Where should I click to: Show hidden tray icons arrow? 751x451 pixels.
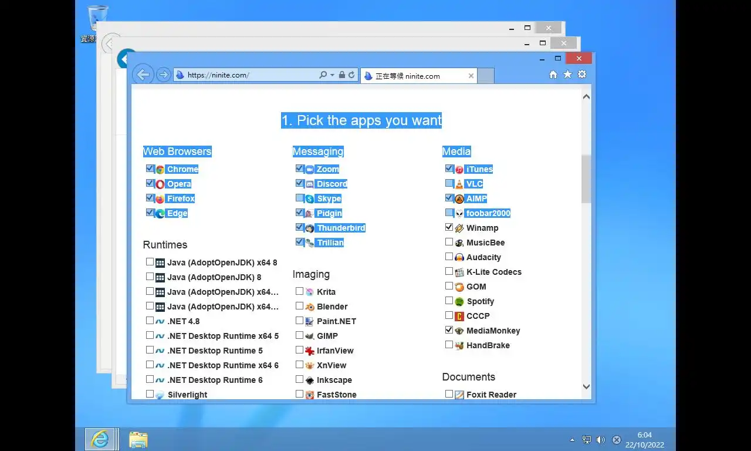(x=572, y=440)
